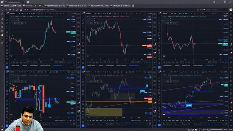The image size is (233, 131).
Task: Toggle log scale on top-right chart
Action: (223, 62)
